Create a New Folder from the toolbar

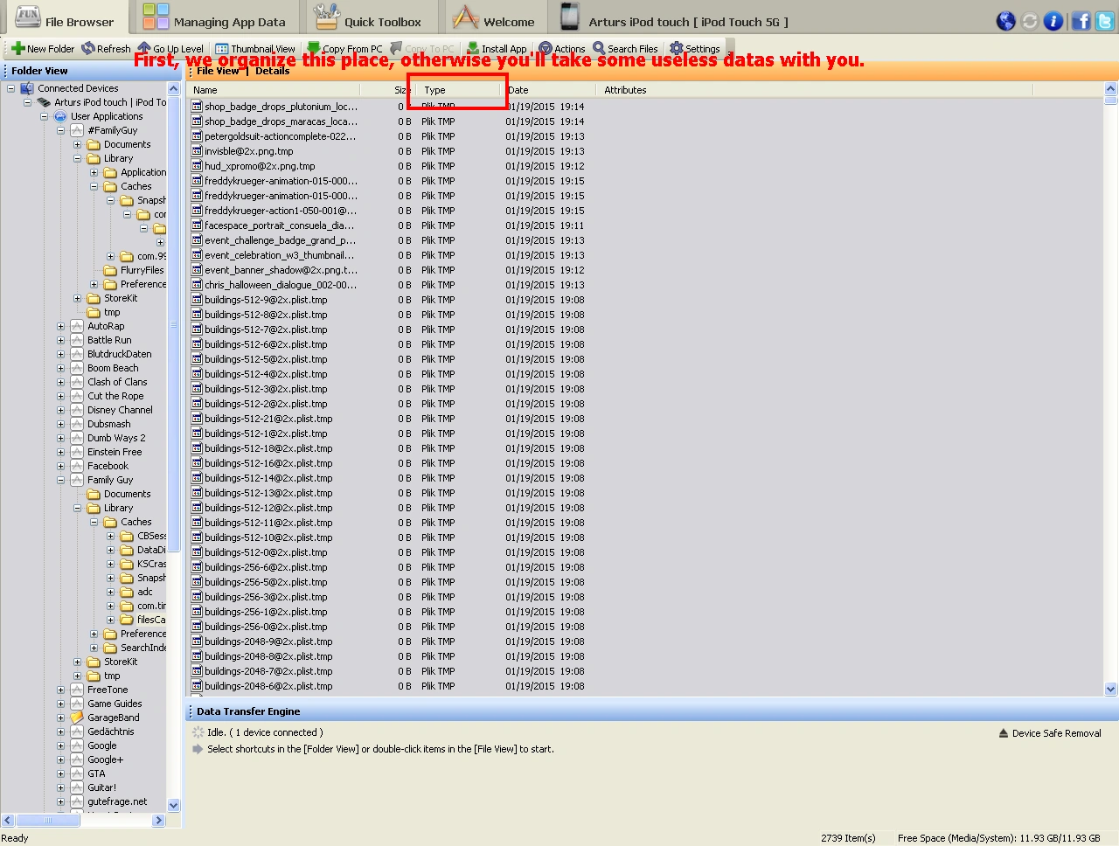(x=43, y=49)
